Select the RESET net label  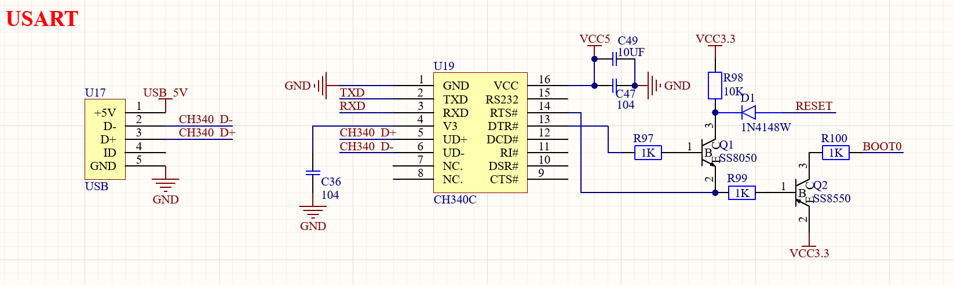click(x=814, y=106)
